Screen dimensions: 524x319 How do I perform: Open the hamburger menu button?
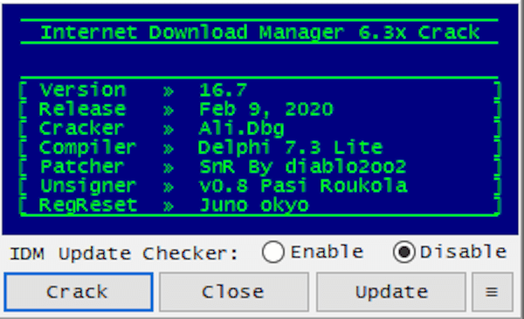point(493,292)
